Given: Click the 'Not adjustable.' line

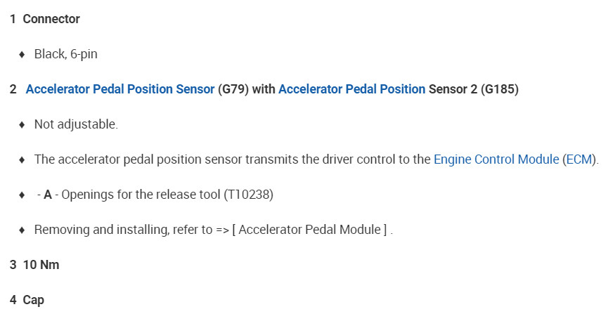Looking at the screenshot, I should pyautogui.click(x=76, y=124).
